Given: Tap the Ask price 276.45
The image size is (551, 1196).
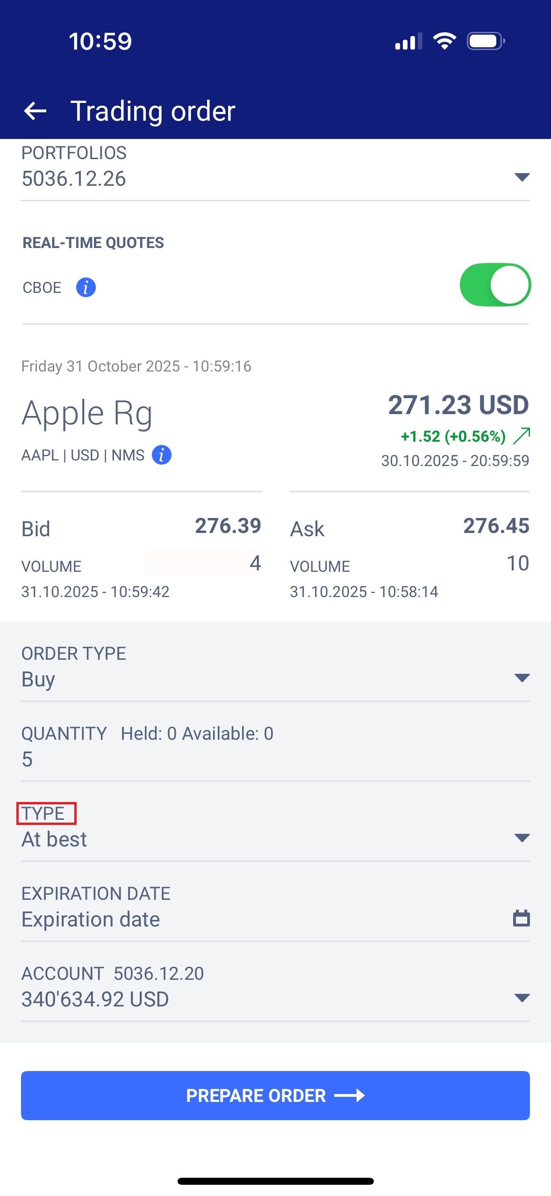Looking at the screenshot, I should pyautogui.click(x=496, y=526).
